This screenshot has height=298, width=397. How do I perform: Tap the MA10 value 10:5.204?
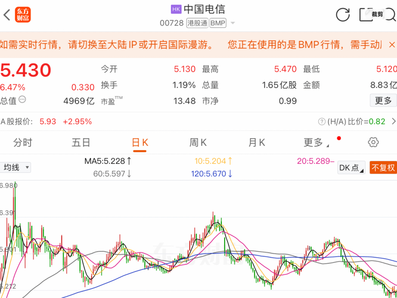(214, 161)
